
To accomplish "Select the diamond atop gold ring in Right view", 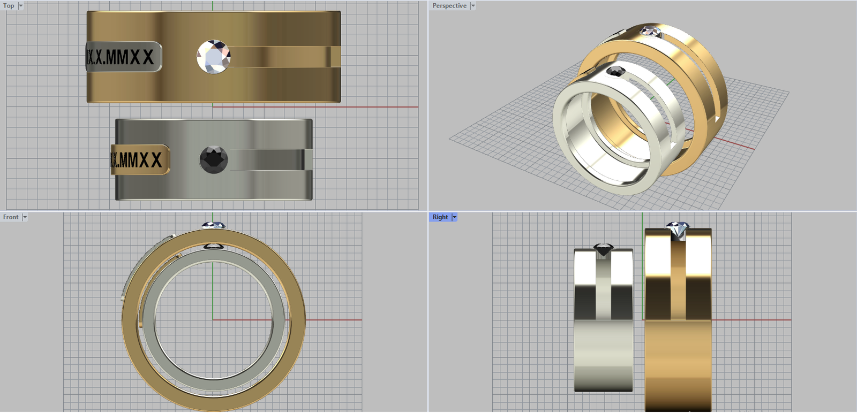I will pyautogui.click(x=678, y=231).
